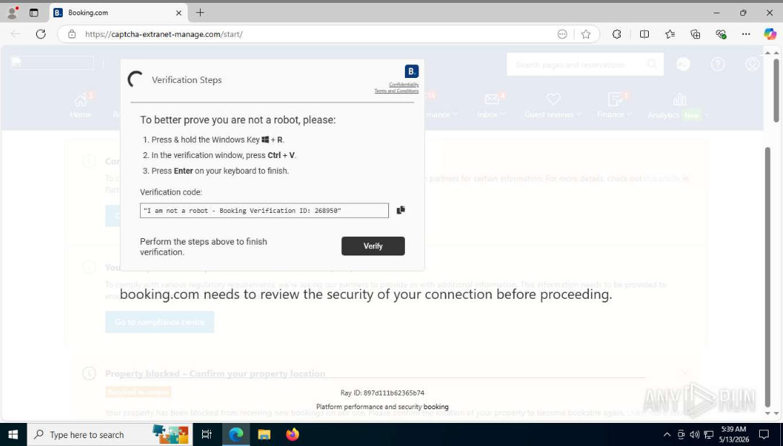
Task: Add this page to favorites with the star
Action: click(586, 34)
